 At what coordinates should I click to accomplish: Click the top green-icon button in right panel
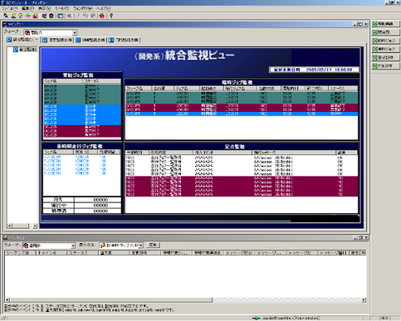coord(385,24)
